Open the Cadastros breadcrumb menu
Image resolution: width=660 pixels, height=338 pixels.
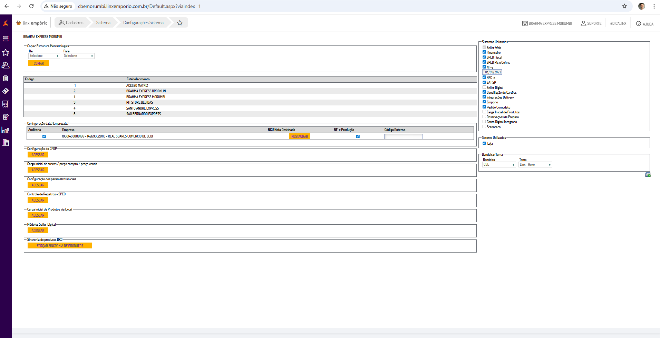(x=71, y=23)
